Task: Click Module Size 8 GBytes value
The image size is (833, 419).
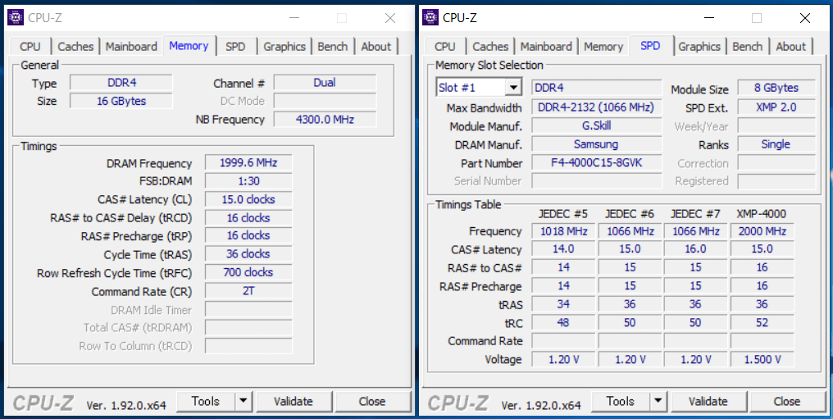Action: pyautogui.click(x=776, y=89)
